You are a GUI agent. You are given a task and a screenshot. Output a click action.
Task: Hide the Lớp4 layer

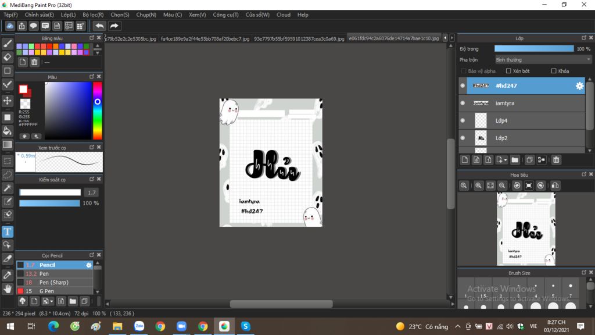463,120
